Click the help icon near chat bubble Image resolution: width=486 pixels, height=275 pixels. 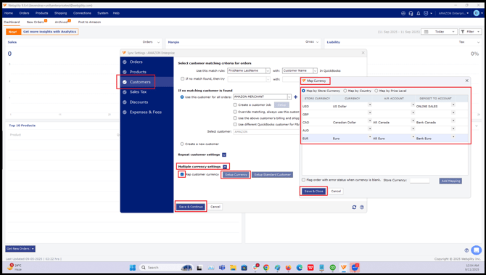point(466,250)
